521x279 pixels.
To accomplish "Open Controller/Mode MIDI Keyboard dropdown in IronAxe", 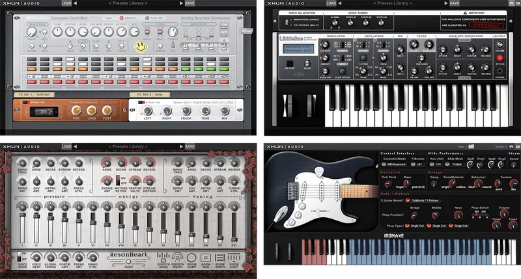I will click(394, 165).
